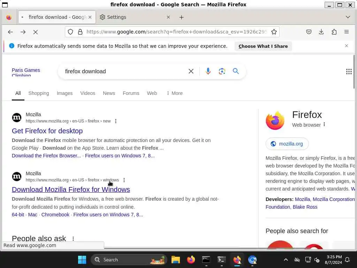Open the extensions puzzle icon
The width and height of the screenshot is (357, 268).
click(334, 32)
